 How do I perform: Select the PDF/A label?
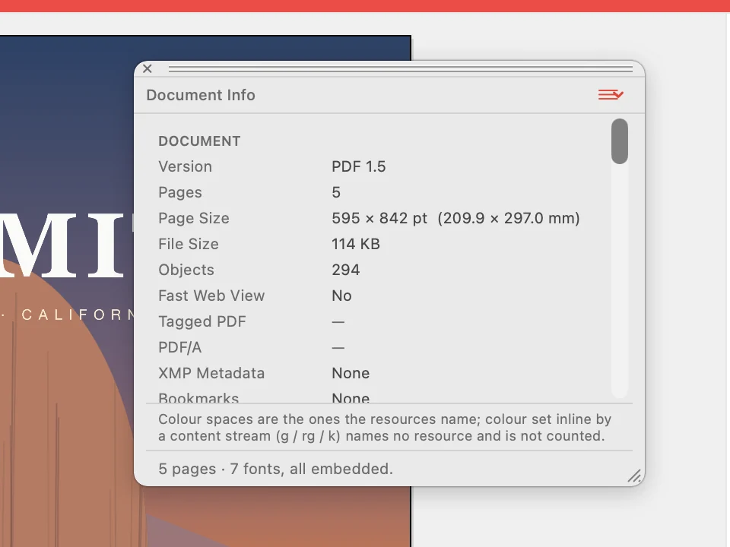180,347
